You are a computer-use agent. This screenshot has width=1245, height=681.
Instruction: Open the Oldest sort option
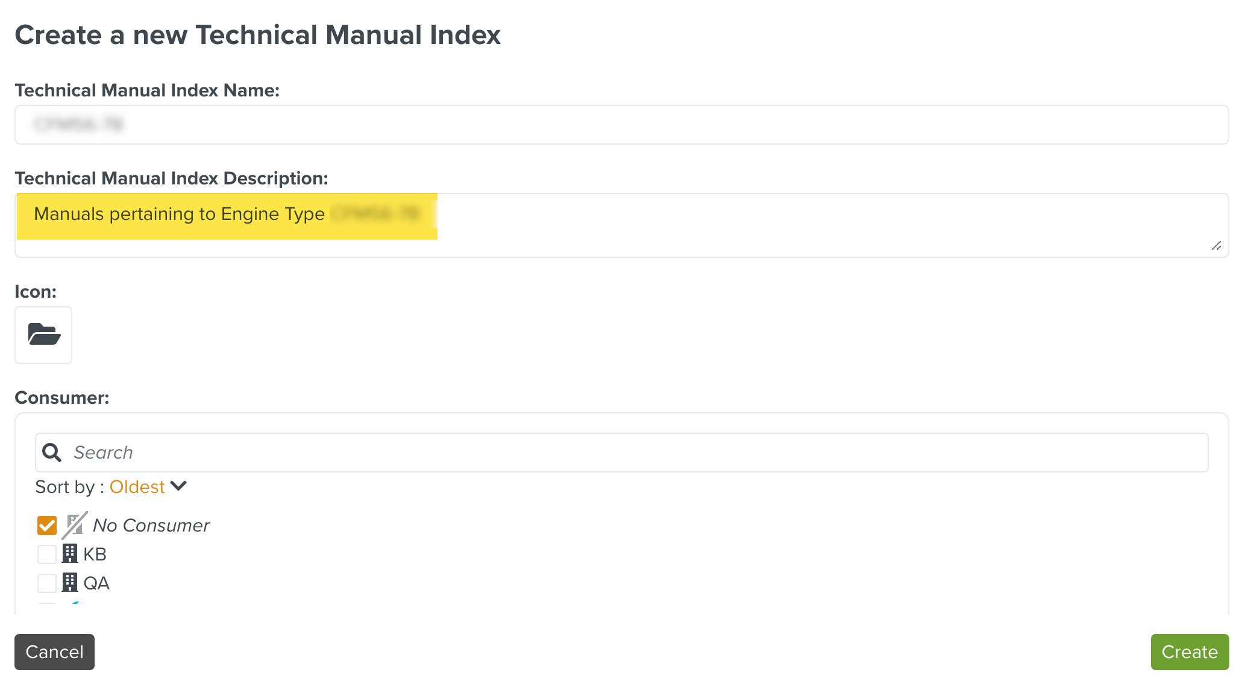click(x=136, y=486)
